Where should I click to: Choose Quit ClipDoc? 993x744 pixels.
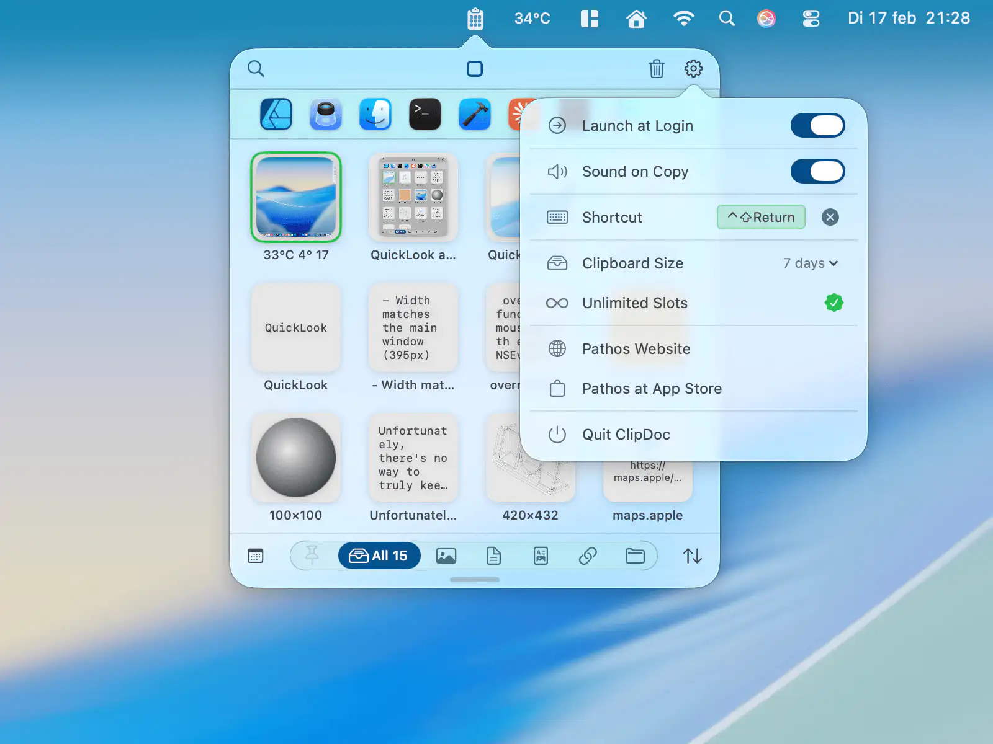(x=626, y=435)
